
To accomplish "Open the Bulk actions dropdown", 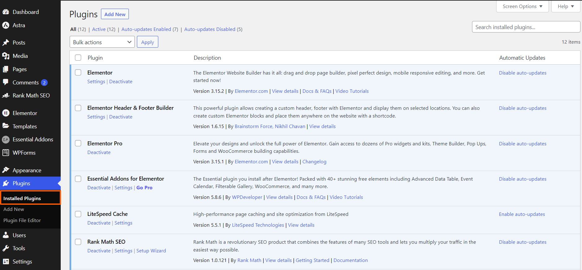I will tap(102, 42).
